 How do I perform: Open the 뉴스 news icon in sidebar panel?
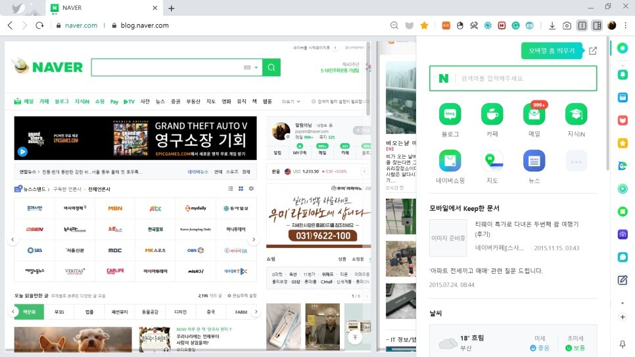click(x=534, y=161)
